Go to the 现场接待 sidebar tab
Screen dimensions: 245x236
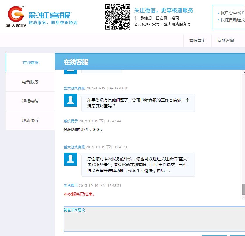pos(30,120)
